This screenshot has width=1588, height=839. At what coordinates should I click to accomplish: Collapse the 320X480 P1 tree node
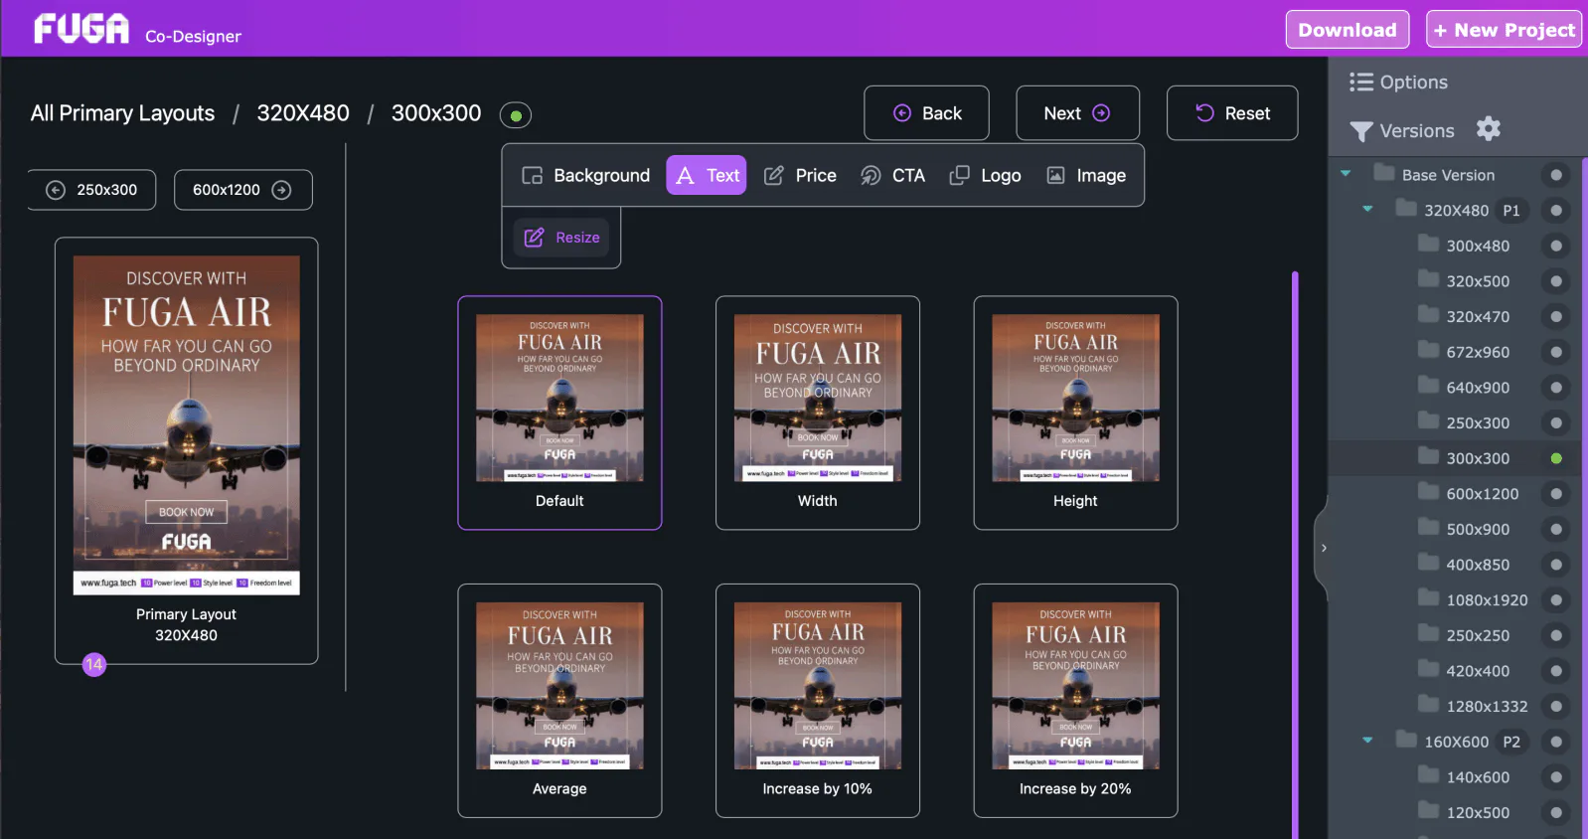(1367, 209)
